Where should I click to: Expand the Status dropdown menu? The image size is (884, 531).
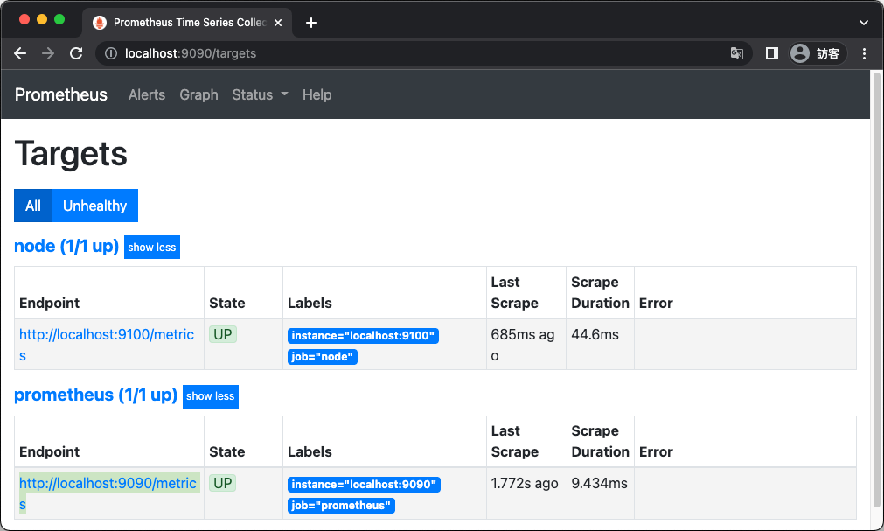click(260, 94)
